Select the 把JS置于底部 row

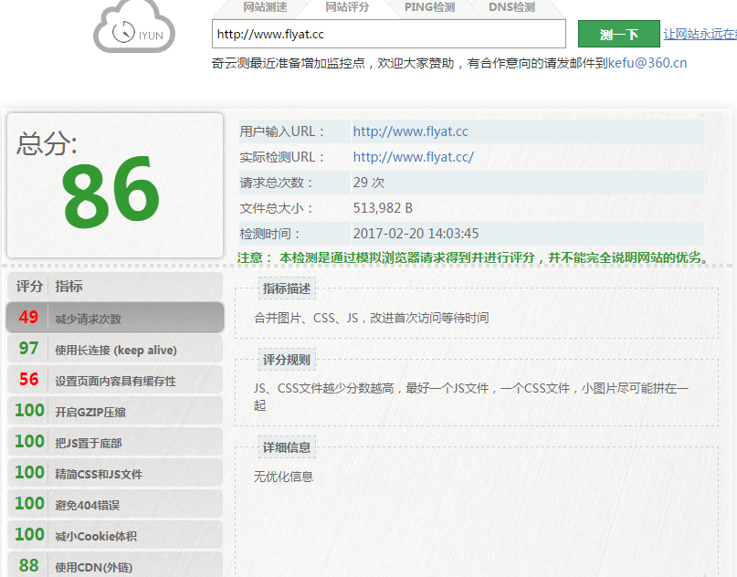(115, 442)
